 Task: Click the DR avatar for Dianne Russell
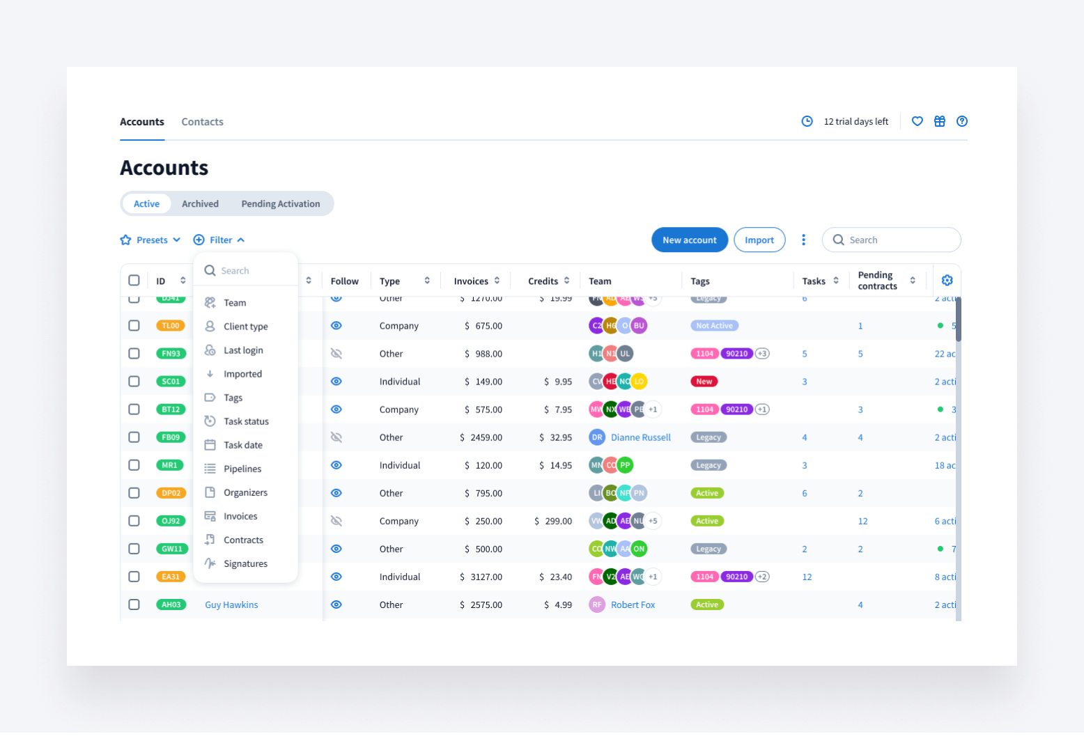[596, 437]
